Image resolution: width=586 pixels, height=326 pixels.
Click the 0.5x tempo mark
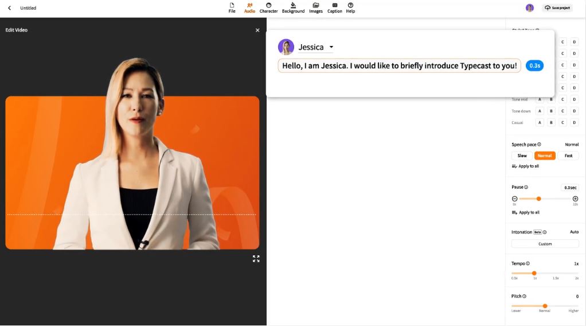coord(515,278)
